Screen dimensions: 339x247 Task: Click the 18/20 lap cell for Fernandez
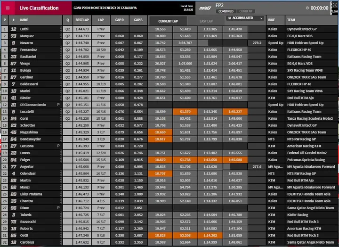(x=101, y=50)
